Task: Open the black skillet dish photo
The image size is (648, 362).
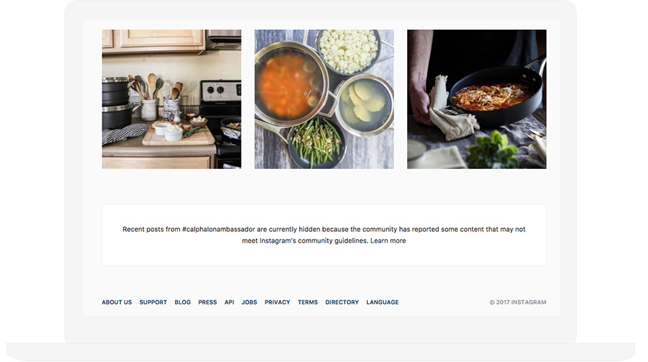Action: coord(476,99)
